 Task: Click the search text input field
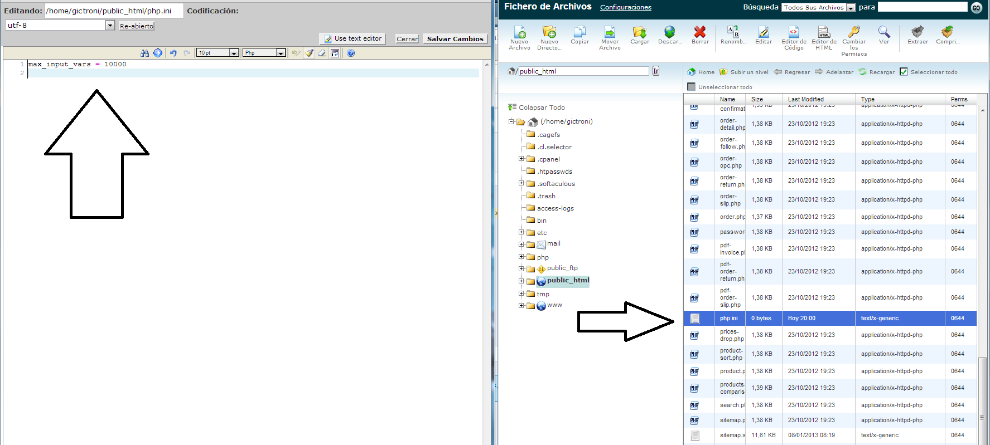(923, 7)
